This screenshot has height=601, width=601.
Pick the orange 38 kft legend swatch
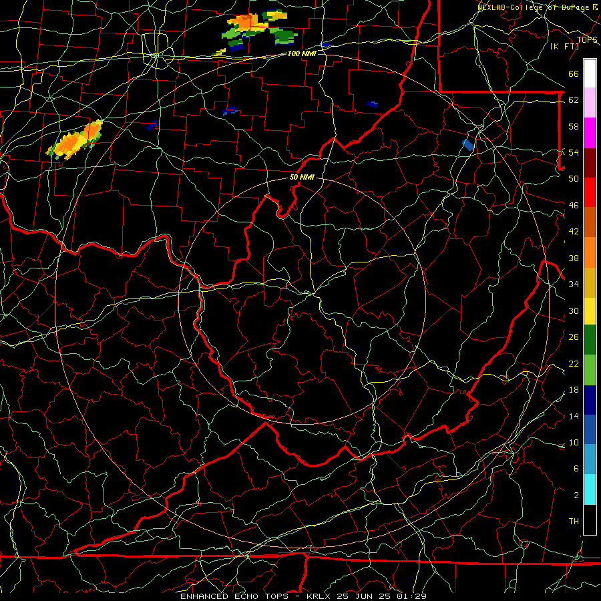point(590,252)
